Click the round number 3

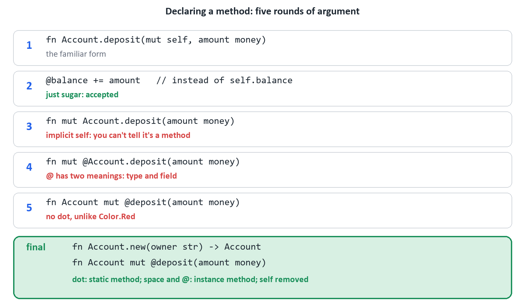pos(29,126)
